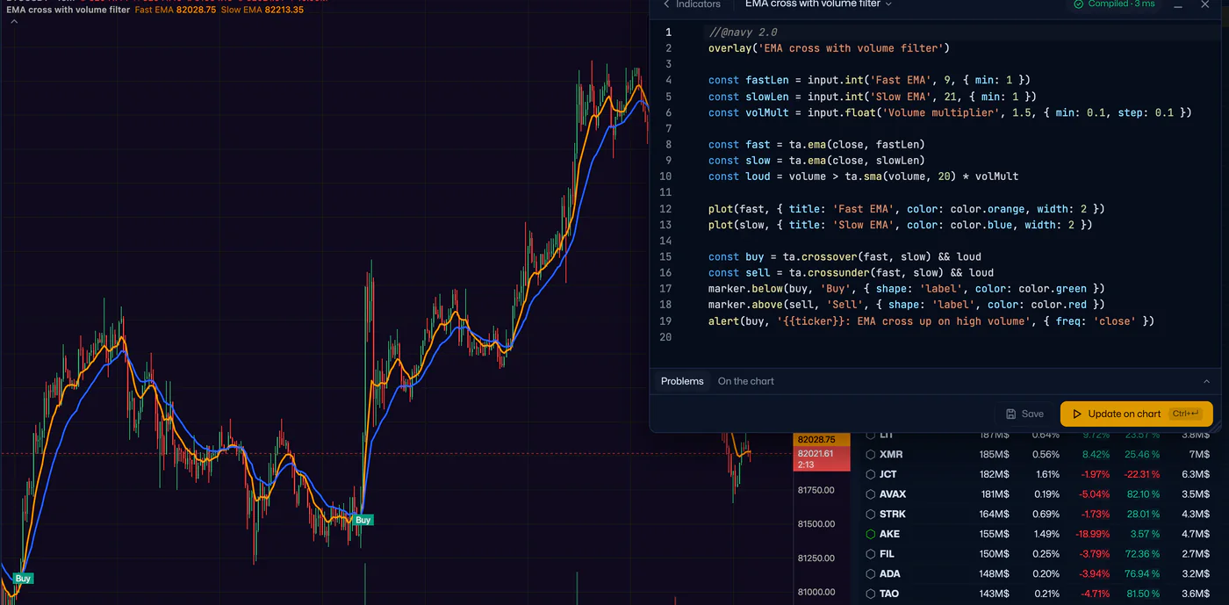Click the 'const loud' line in the editor
1229x605 pixels.
pos(863,176)
